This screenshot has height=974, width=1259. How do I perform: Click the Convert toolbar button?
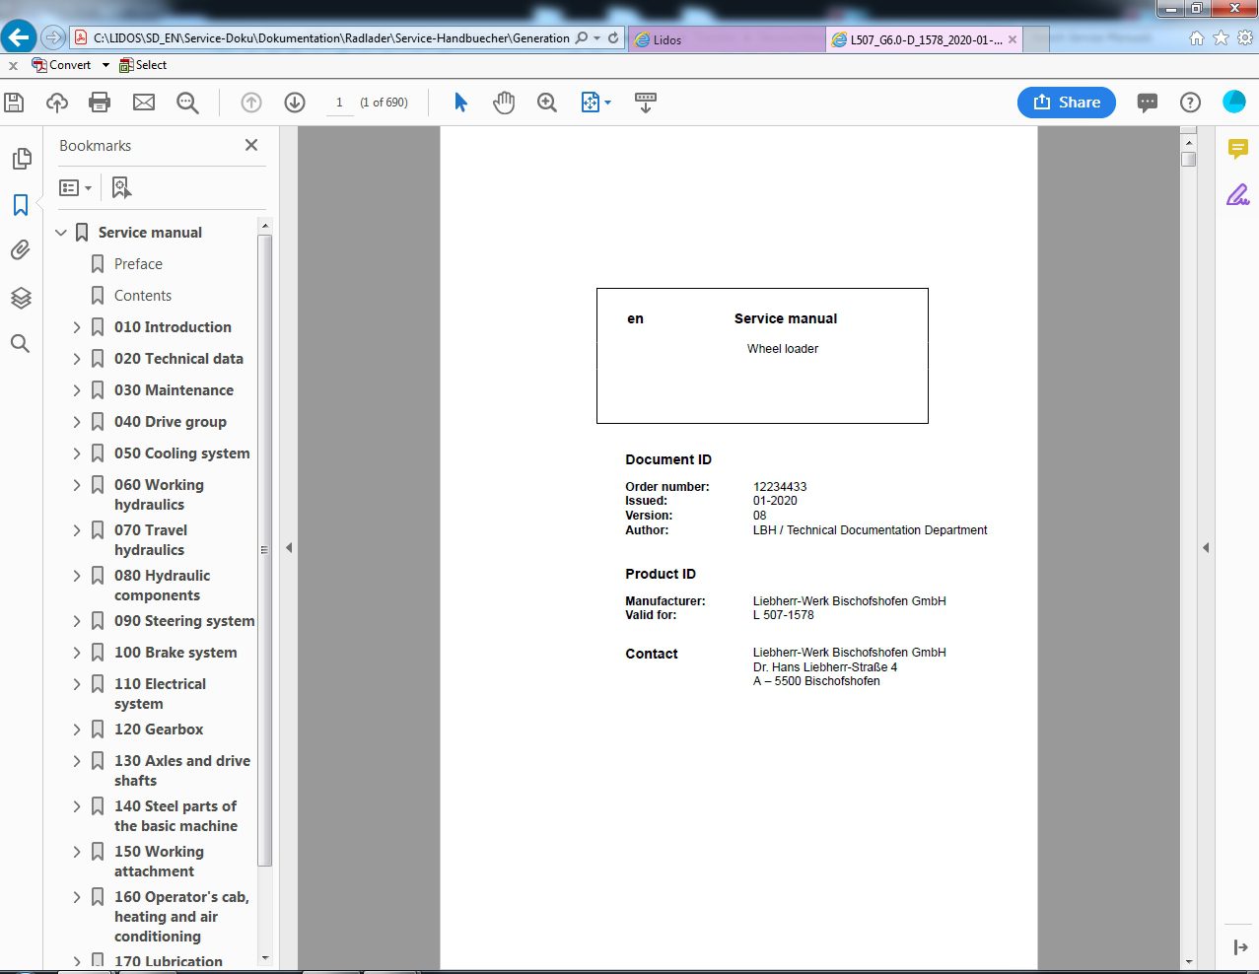pos(61,65)
